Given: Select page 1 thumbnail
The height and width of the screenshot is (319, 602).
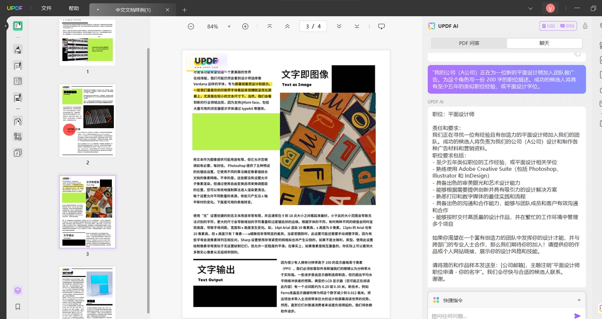Looking at the screenshot, I should pos(87,43).
